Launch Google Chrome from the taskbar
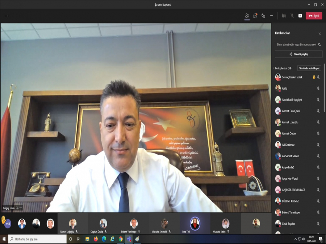Screen dimensions: 326x244 tap(121, 239)
